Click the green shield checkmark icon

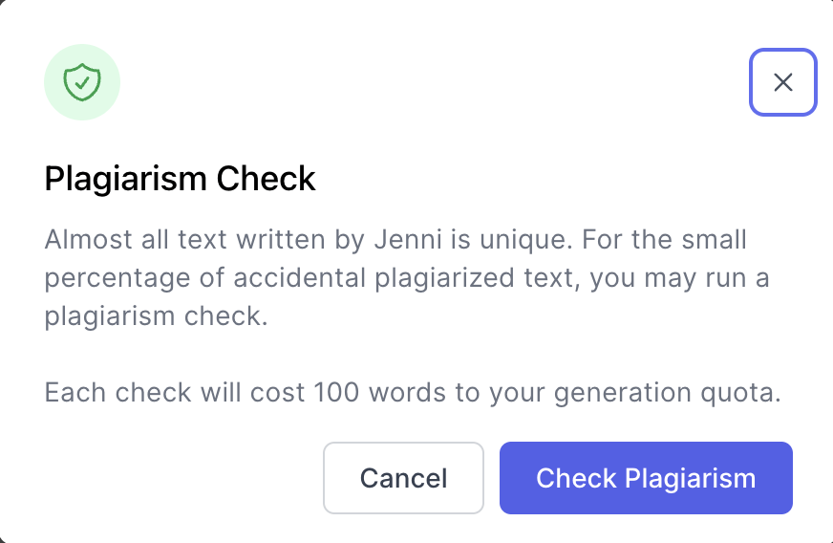pos(82,82)
